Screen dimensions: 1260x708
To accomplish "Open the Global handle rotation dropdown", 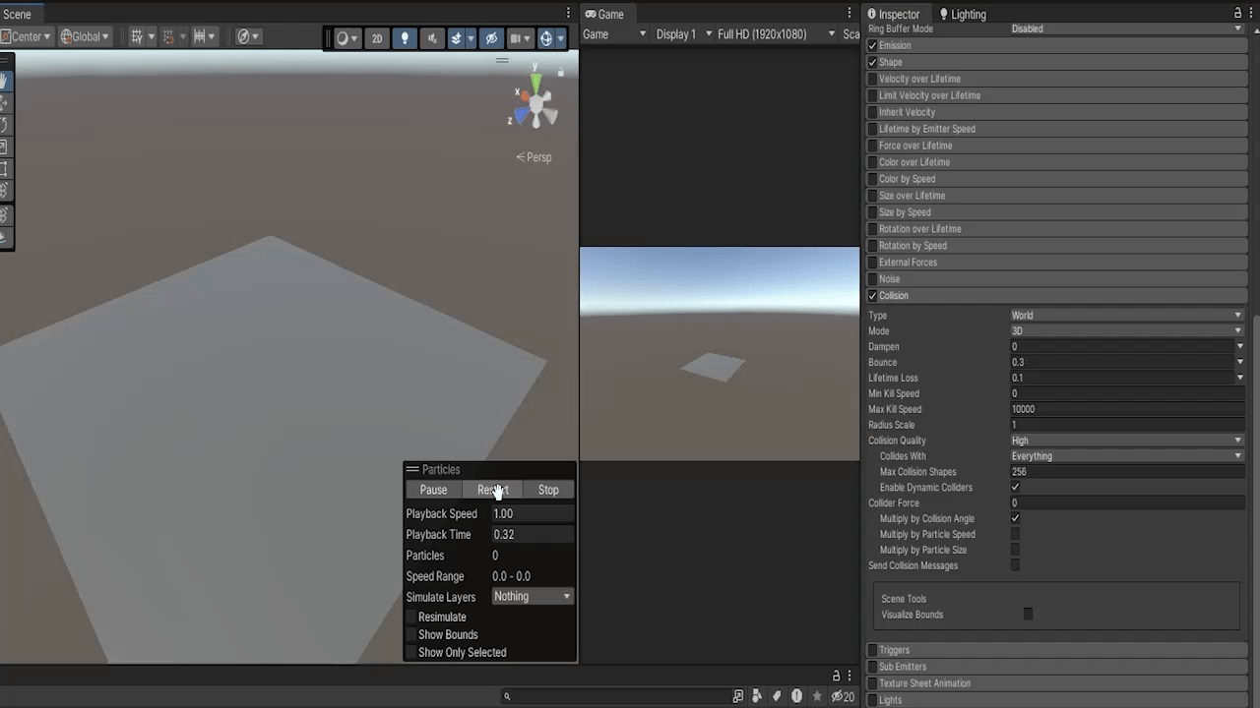I will [x=86, y=37].
